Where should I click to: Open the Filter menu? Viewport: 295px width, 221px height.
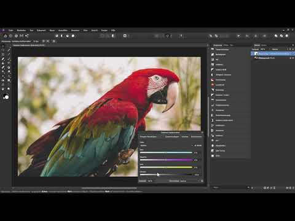(x=85, y=31)
